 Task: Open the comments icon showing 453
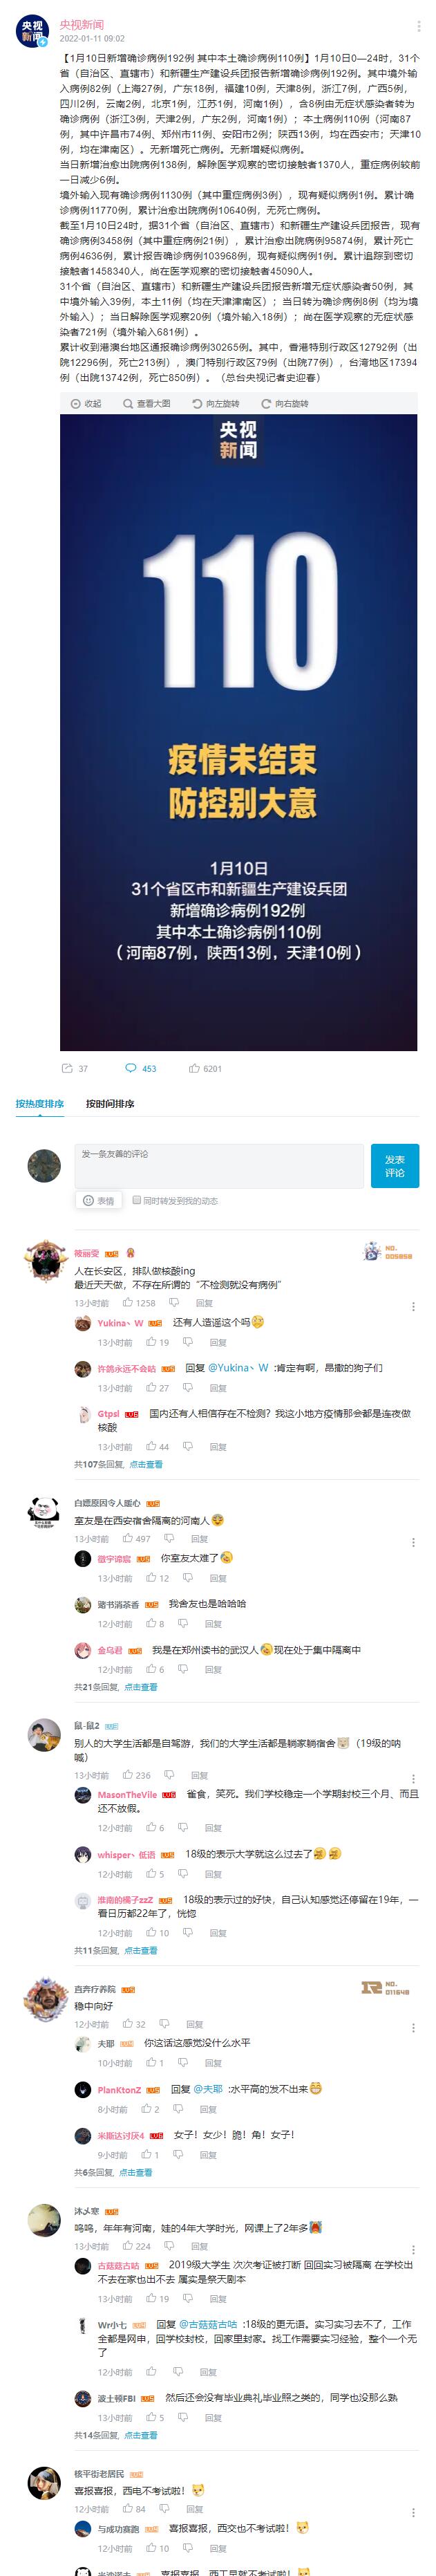141,1068
